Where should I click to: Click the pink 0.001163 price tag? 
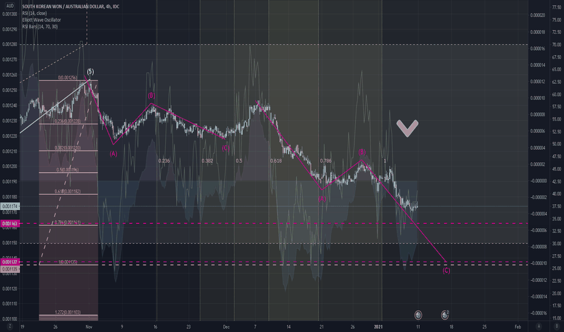click(x=10, y=223)
